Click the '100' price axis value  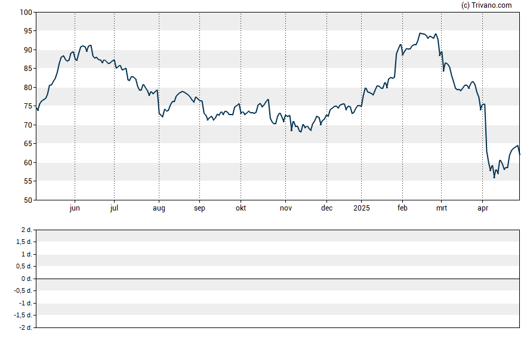point(26,13)
